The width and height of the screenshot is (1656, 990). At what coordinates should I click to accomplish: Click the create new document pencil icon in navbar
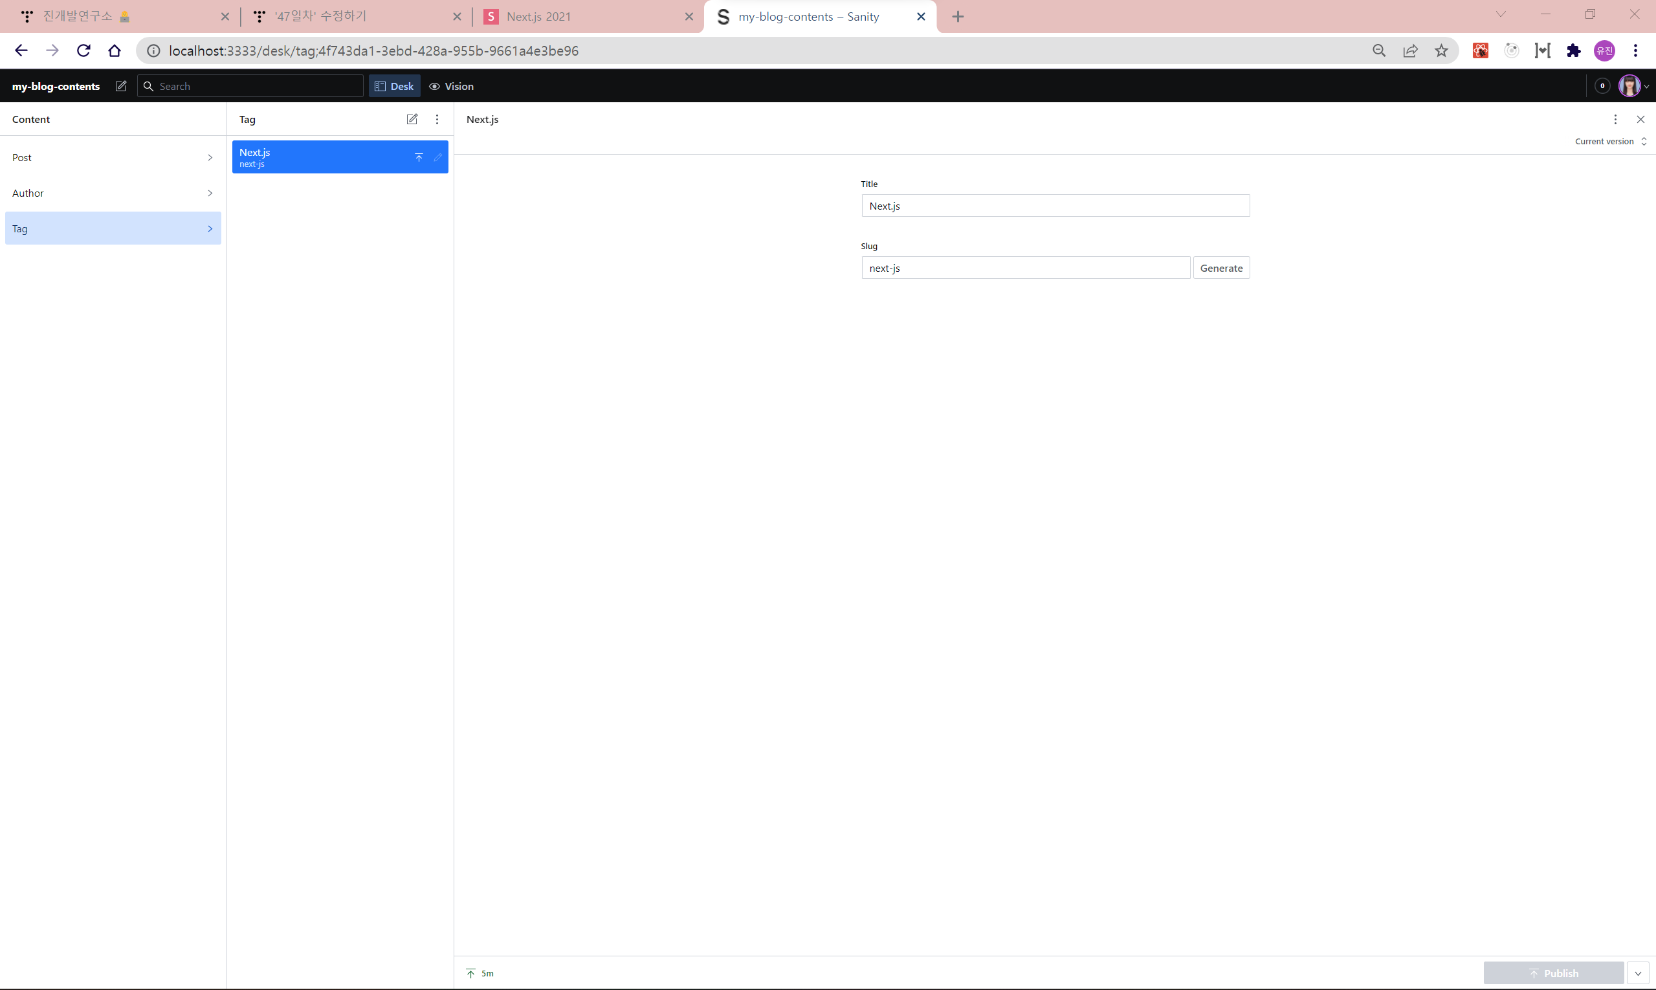click(x=121, y=86)
